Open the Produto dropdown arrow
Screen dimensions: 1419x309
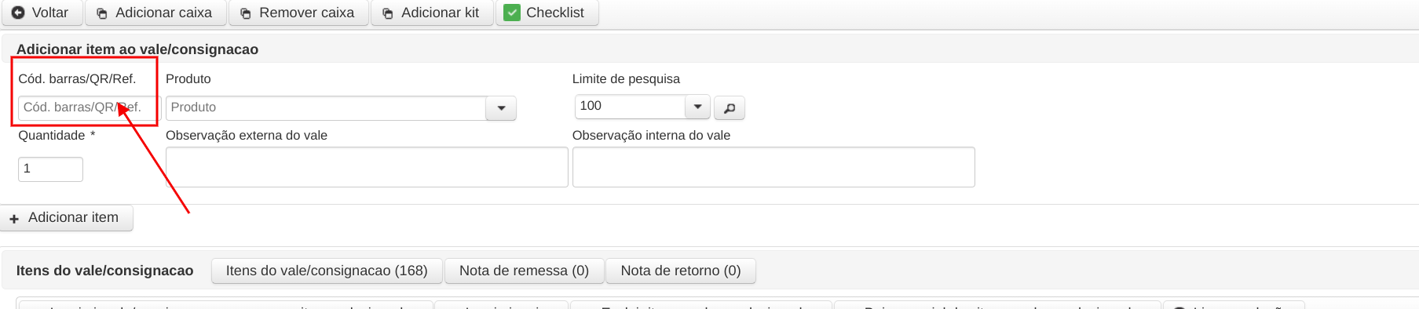pos(501,107)
